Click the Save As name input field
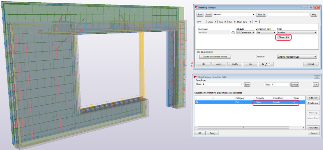The height and width of the screenshot is (150, 323). click(288, 15)
